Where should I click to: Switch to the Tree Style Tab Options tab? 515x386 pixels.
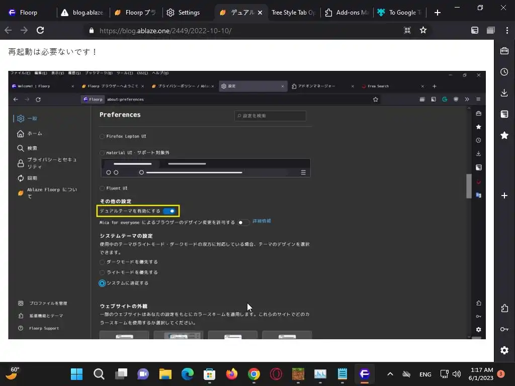pos(294,13)
